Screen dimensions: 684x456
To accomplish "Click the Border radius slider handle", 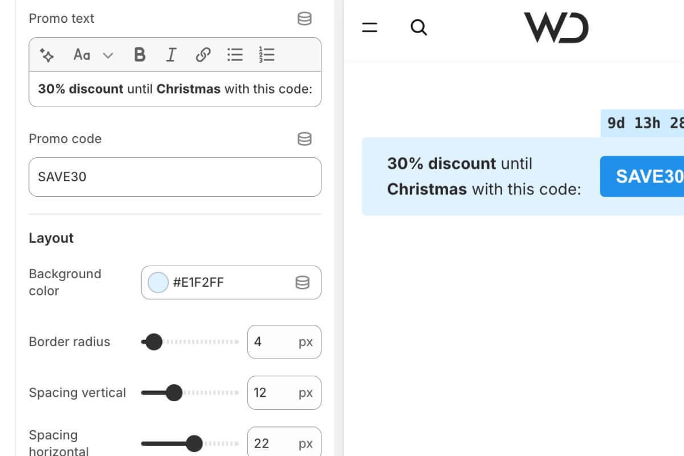I will pyautogui.click(x=153, y=342).
